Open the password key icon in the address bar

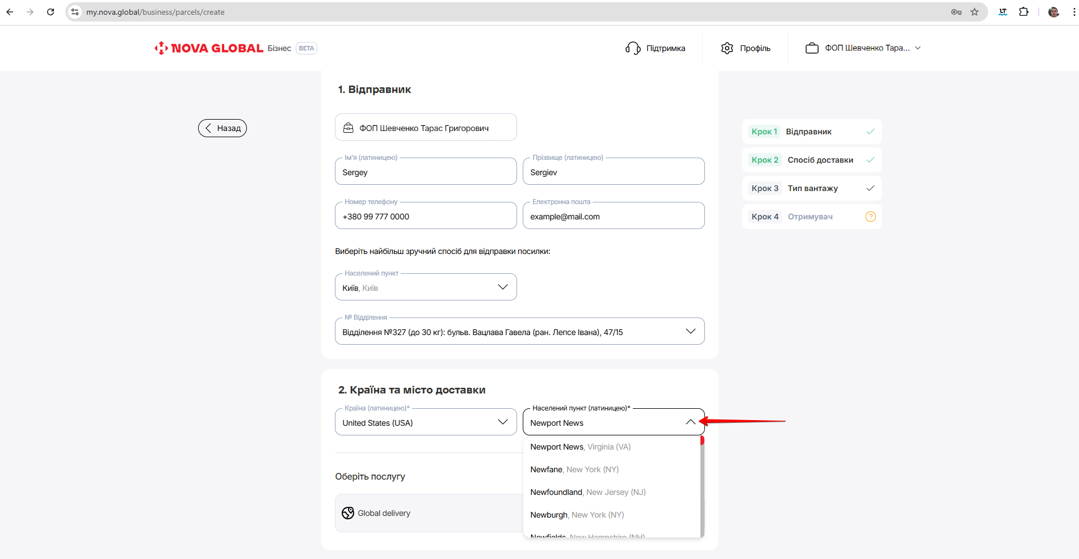(x=956, y=12)
